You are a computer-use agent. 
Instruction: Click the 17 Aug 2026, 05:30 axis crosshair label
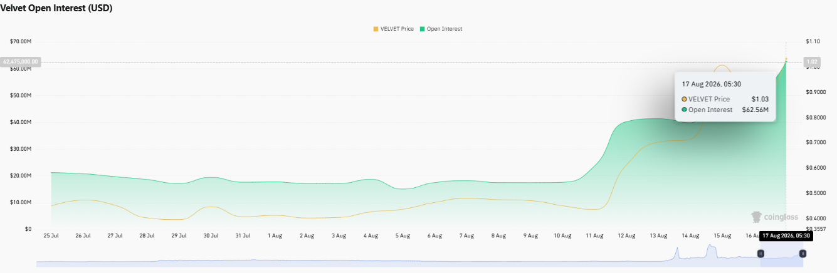(x=786, y=236)
